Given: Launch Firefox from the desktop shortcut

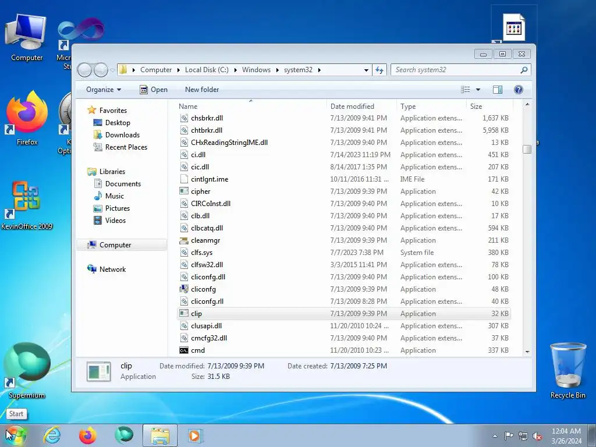Looking at the screenshot, I should click(x=27, y=118).
